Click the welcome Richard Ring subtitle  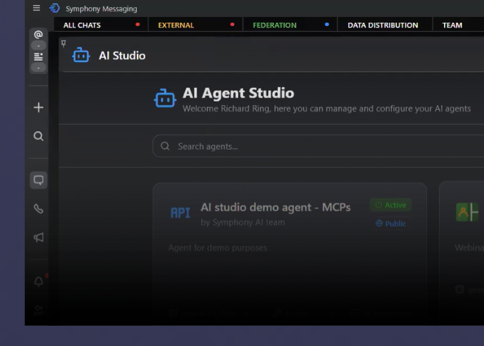pos(326,108)
